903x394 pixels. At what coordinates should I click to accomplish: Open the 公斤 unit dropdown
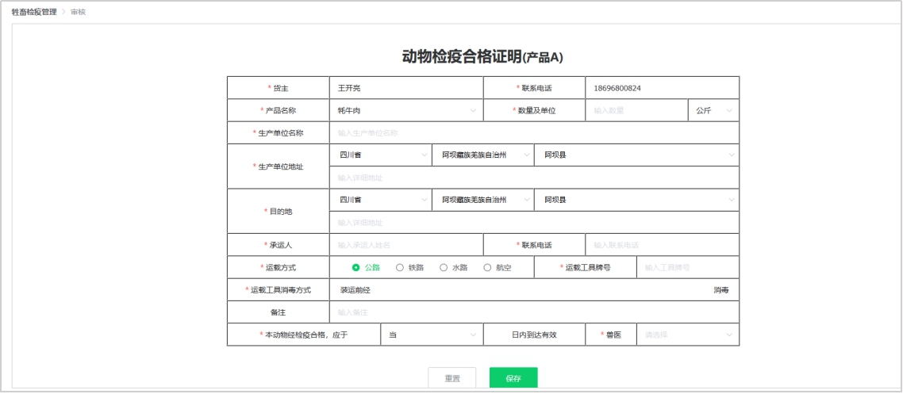pos(713,110)
